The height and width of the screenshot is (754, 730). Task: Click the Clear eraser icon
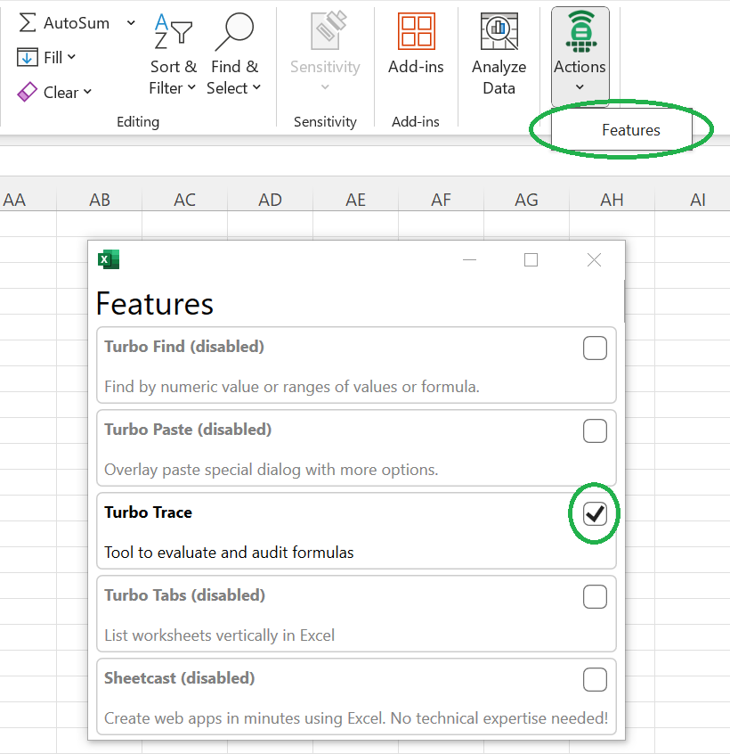pos(27,92)
